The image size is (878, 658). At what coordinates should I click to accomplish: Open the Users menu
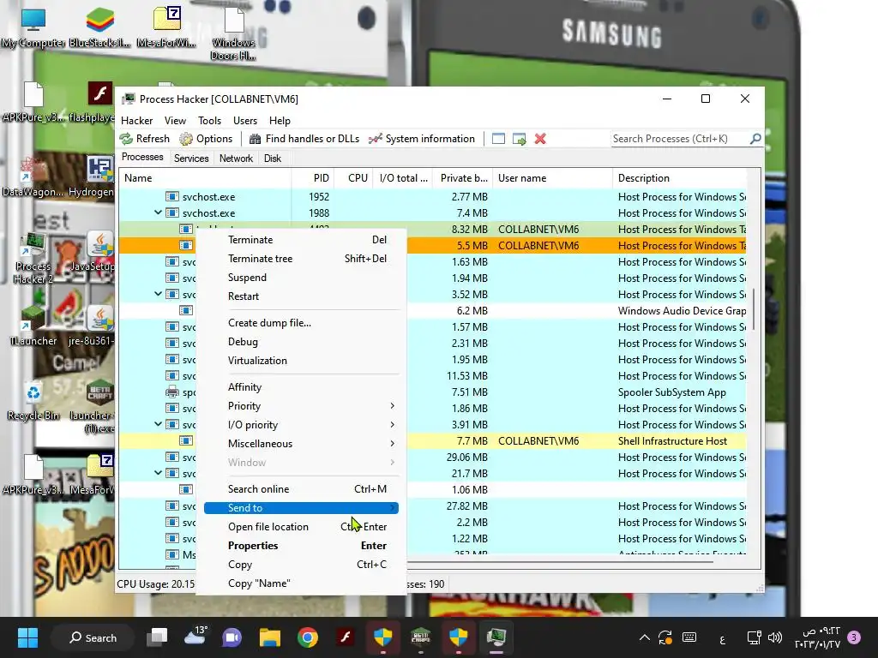[244, 120]
